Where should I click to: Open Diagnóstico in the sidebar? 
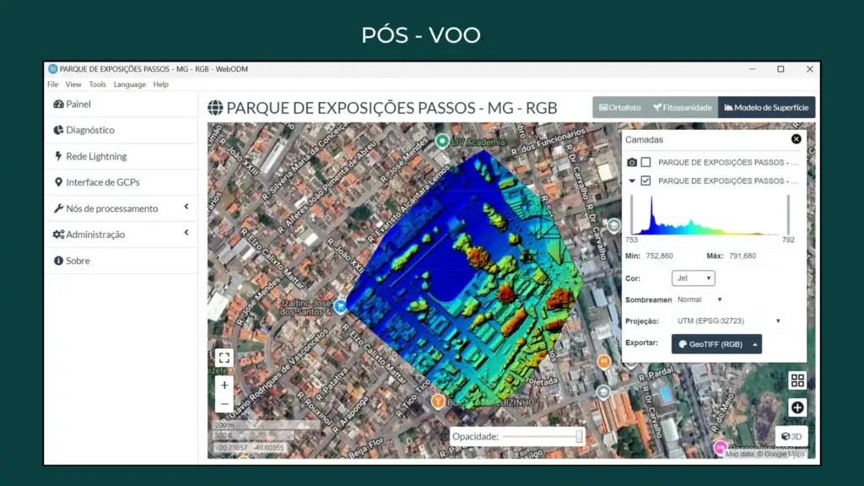tap(90, 130)
